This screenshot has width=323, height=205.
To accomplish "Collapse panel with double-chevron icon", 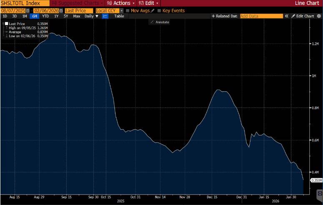I will tap(287, 16).
